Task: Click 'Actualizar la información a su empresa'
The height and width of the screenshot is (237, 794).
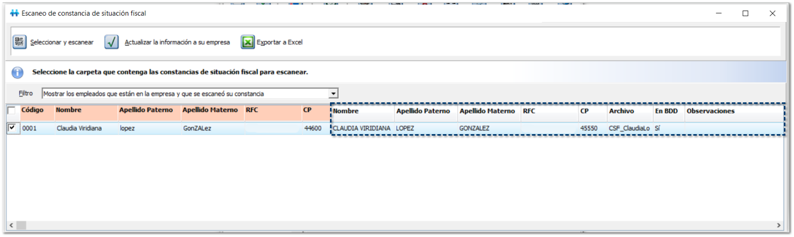Action: (177, 42)
